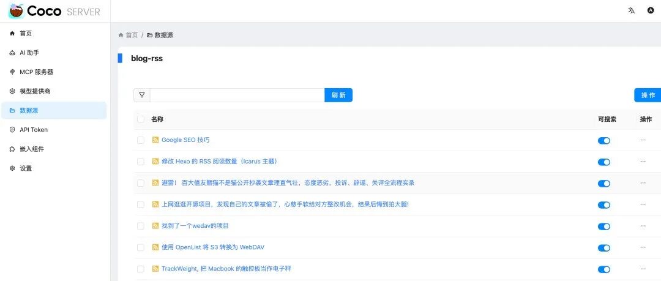This screenshot has width=661, height=281.
Task: Click RSS icon of 避雷 row
Action: tap(155, 183)
